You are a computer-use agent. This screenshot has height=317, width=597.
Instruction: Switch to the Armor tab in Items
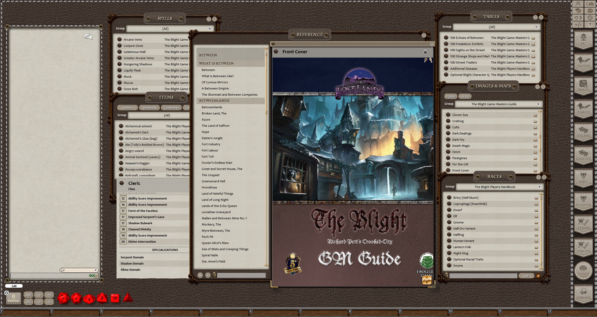(x=127, y=108)
